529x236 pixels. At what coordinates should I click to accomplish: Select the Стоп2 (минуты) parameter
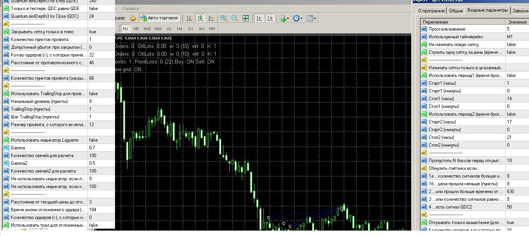pos(474,145)
